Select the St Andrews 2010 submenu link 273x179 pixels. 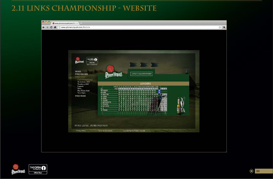(84, 82)
